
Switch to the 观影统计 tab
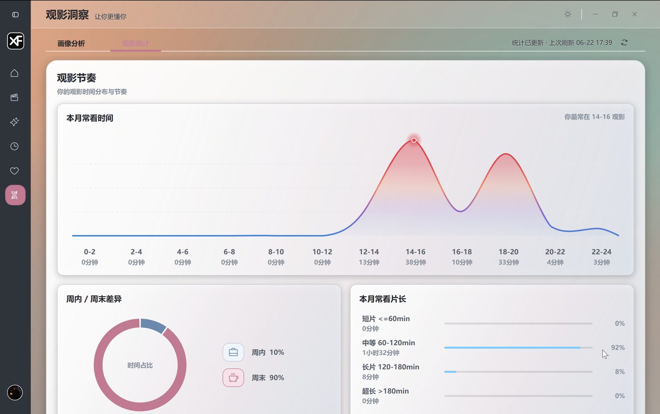pyautogui.click(x=135, y=43)
